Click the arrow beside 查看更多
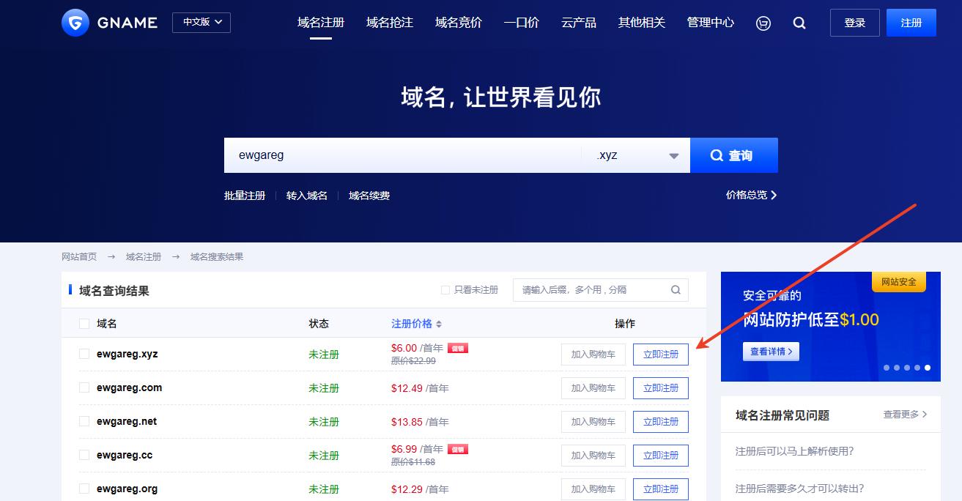Image resolution: width=962 pixels, height=501 pixels. tap(925, 415)
